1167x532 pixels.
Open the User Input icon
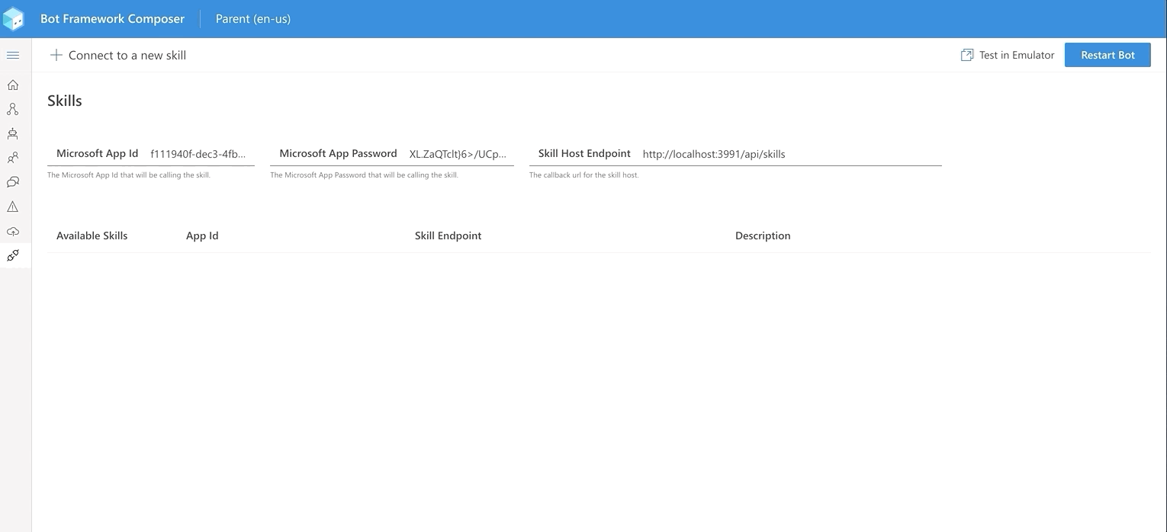(13, 158)
